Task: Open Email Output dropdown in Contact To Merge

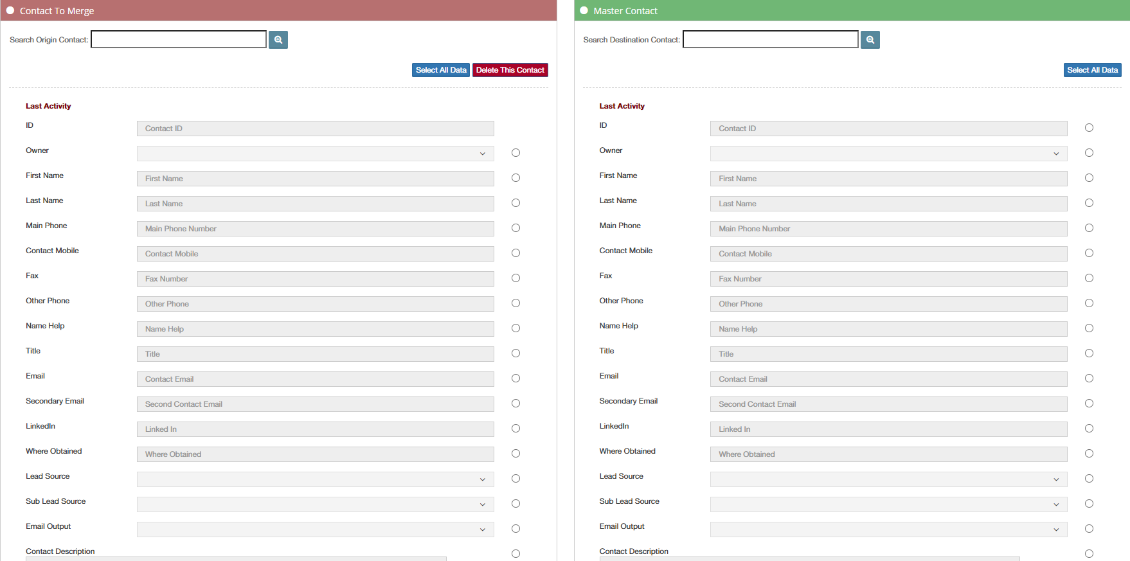Action: pos(315,530)
